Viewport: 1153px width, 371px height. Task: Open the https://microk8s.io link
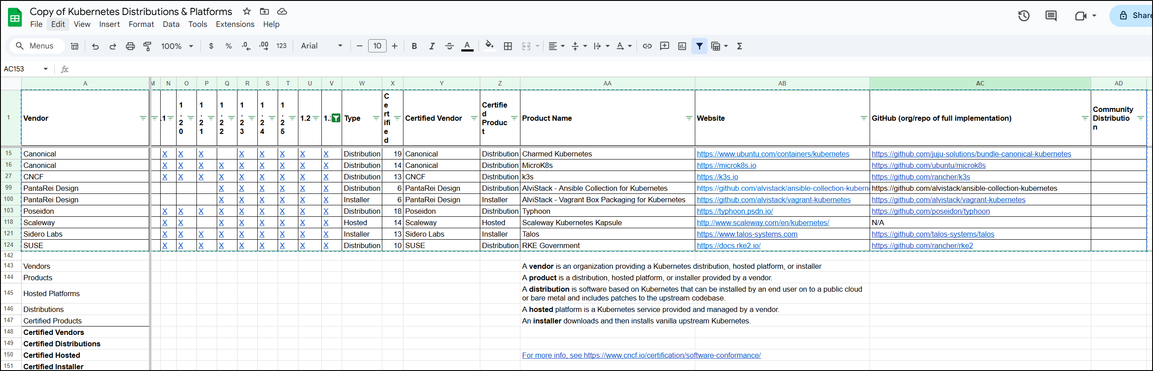coord(727,165)
